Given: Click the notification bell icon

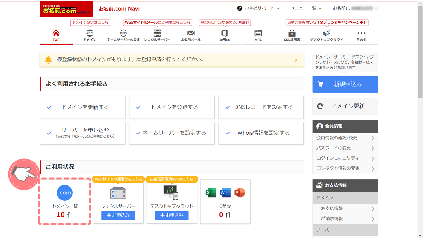Looking at the screenshot, I should [48, 60].
